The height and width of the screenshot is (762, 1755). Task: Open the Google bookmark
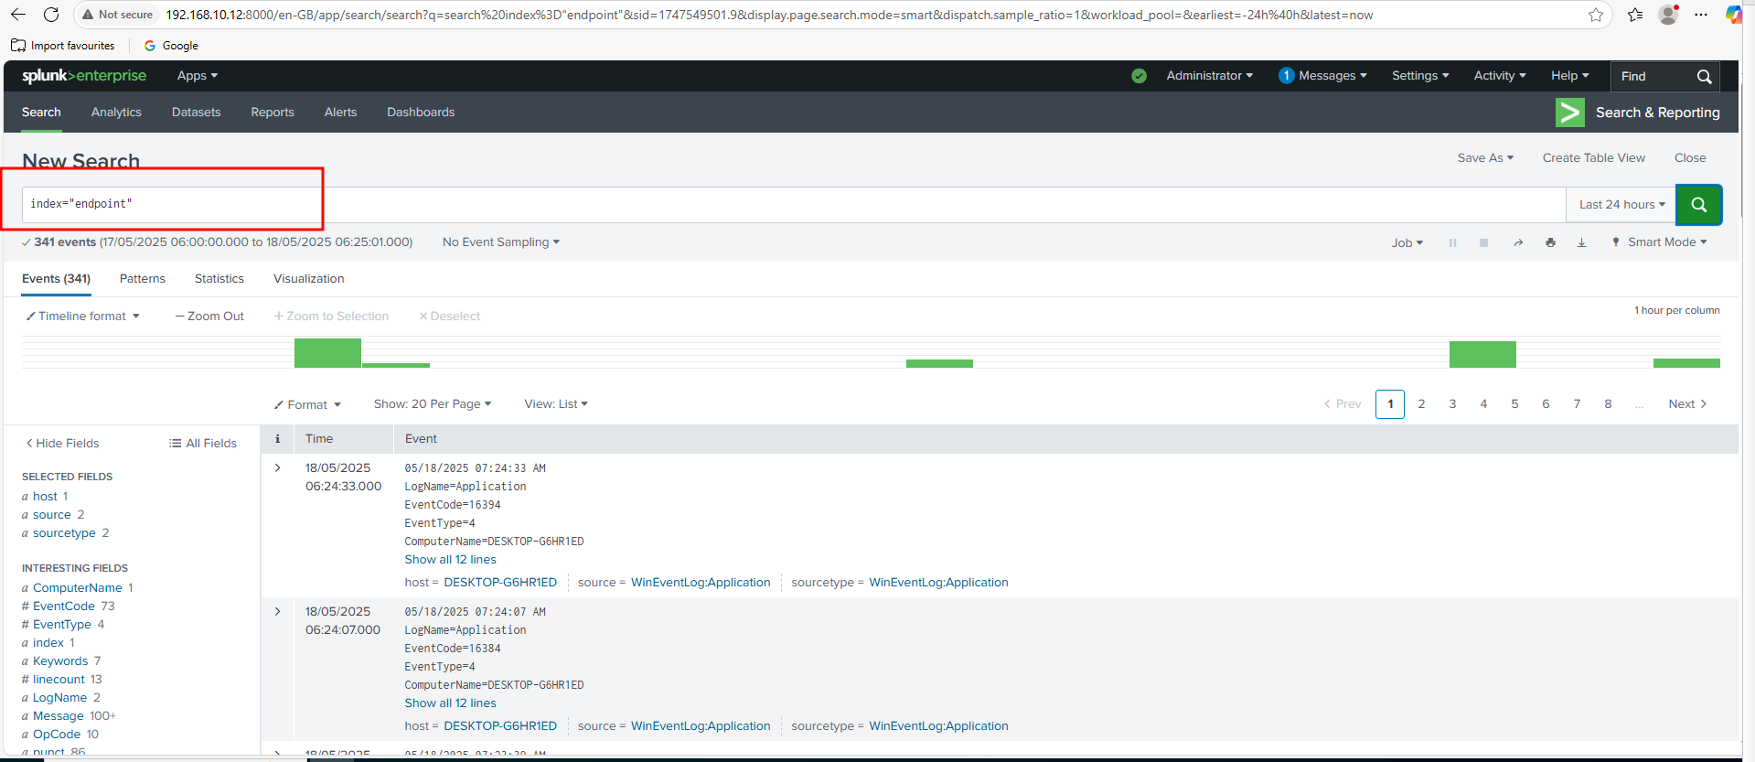[x=171, y=46]
